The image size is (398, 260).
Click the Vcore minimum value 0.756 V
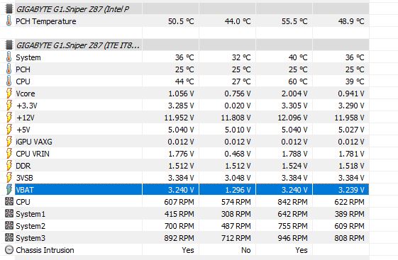[238, 94]
